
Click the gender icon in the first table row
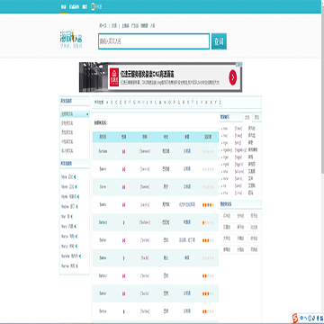(123, 151)
